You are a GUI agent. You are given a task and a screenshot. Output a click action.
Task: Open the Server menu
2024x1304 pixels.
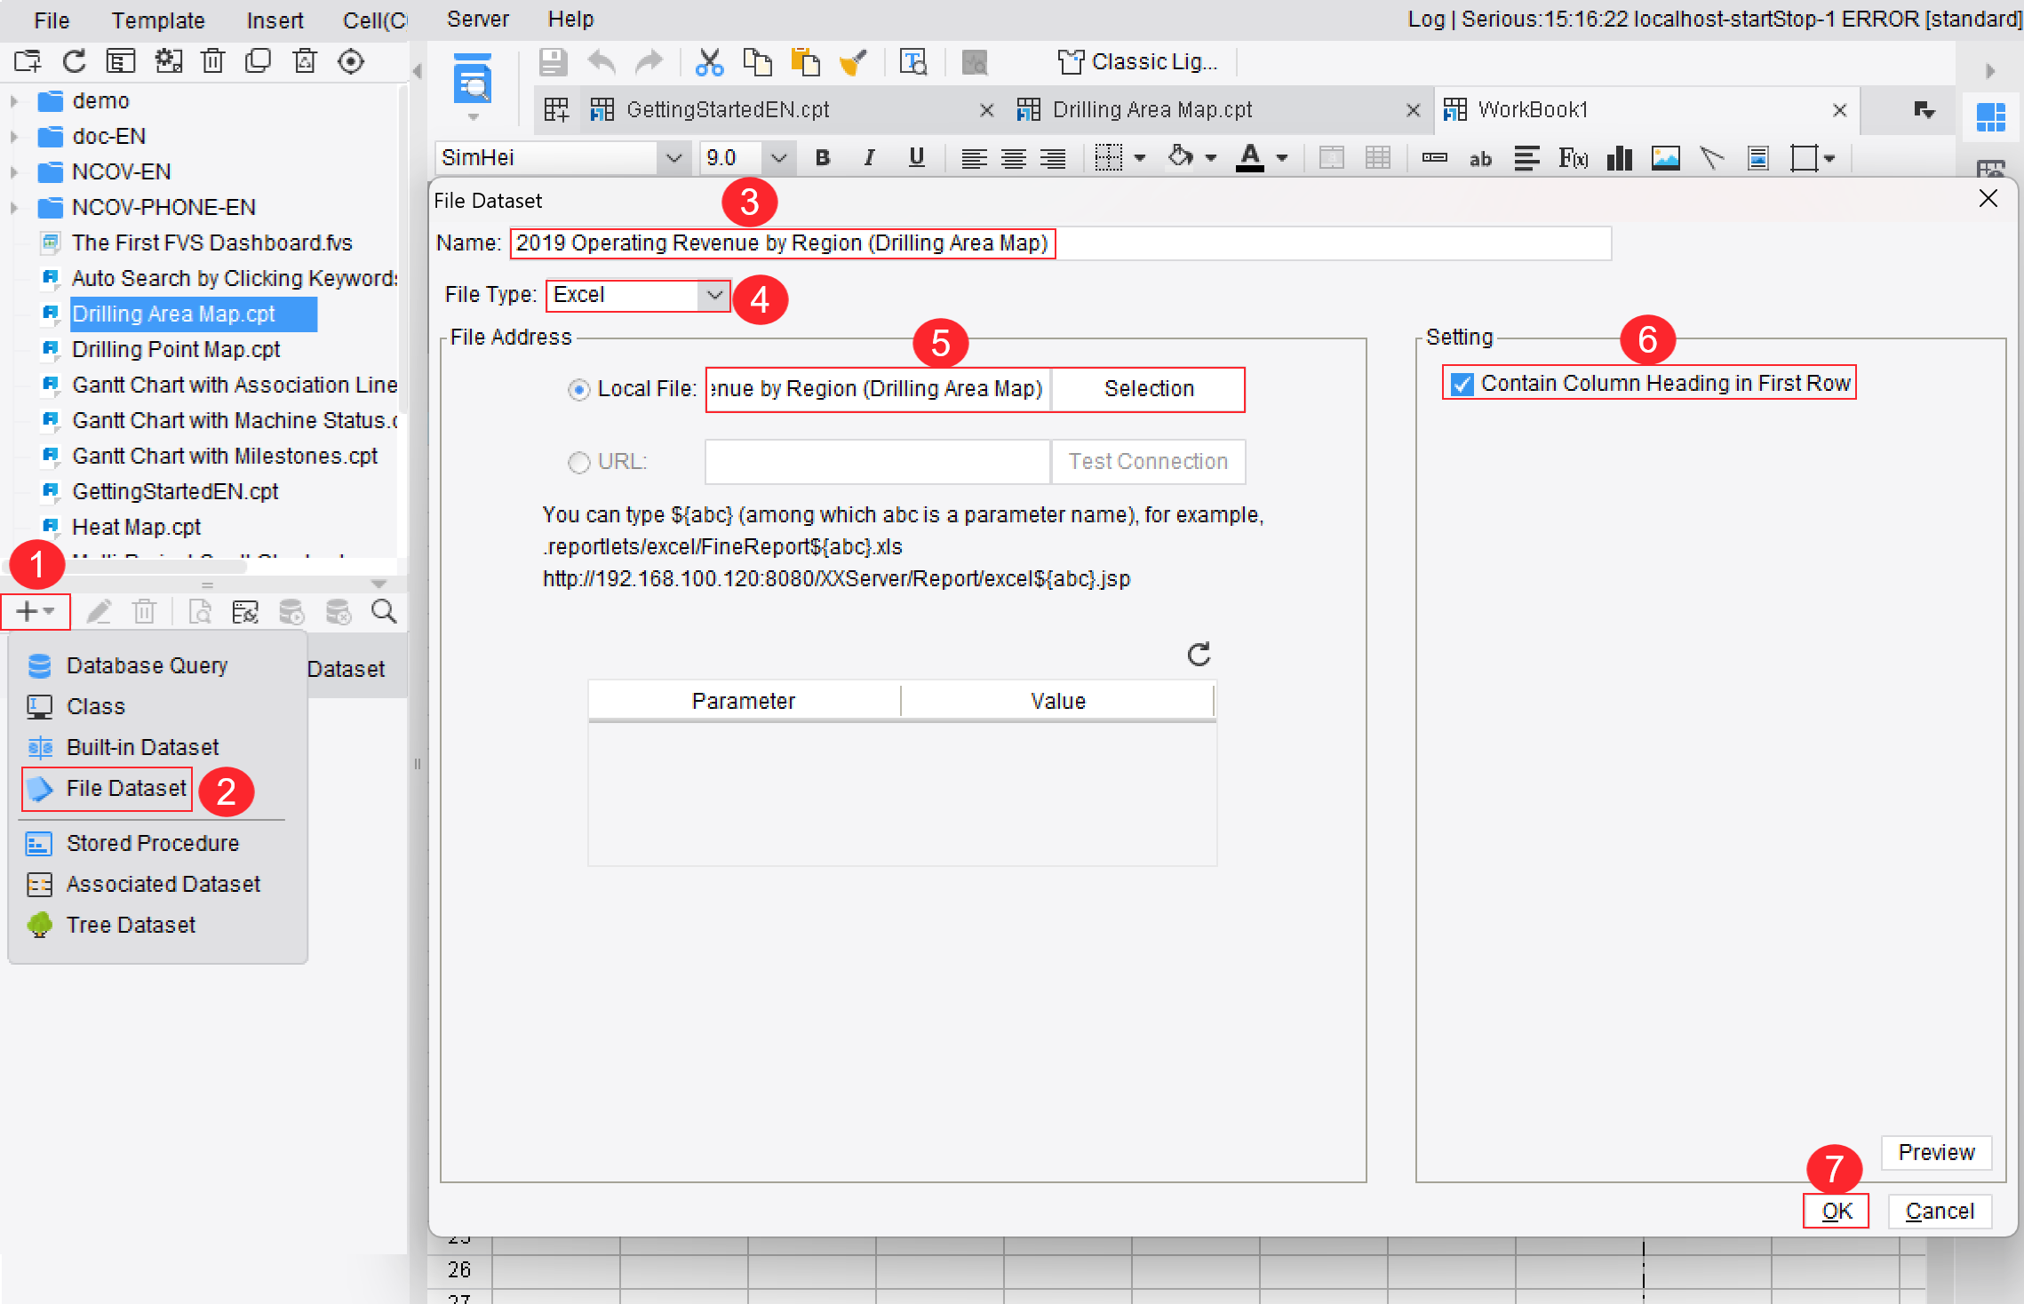(x=478, y=19)
